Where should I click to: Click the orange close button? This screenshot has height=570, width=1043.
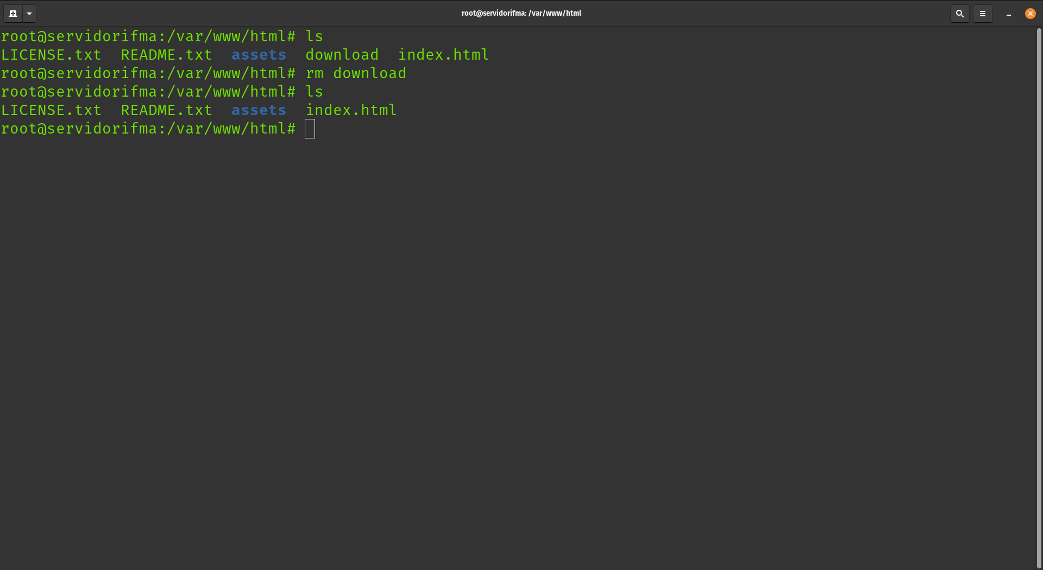[x=1030, y=13]
